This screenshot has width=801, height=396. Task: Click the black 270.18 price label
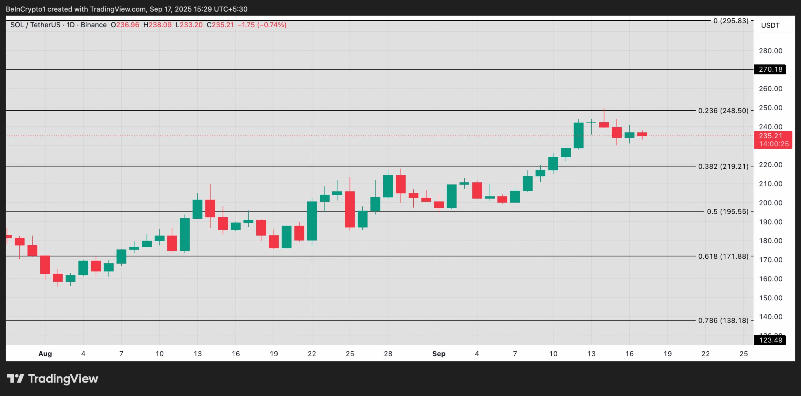click(771, 69)
